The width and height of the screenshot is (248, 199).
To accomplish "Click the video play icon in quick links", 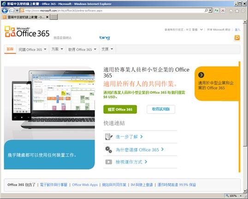I will (109, 162).
